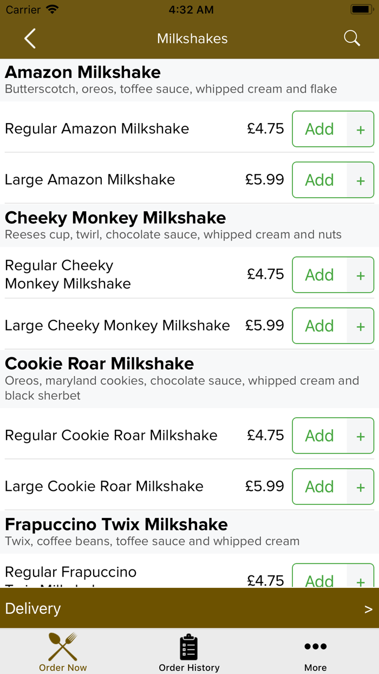Expand the Delivery bar arrow
Screen dimensions: 379x674
coord(368,609)
